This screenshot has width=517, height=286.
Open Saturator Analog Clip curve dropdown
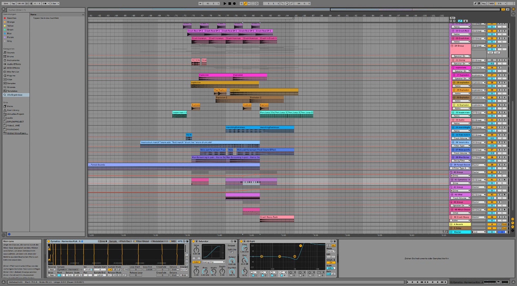pos(213,262)
